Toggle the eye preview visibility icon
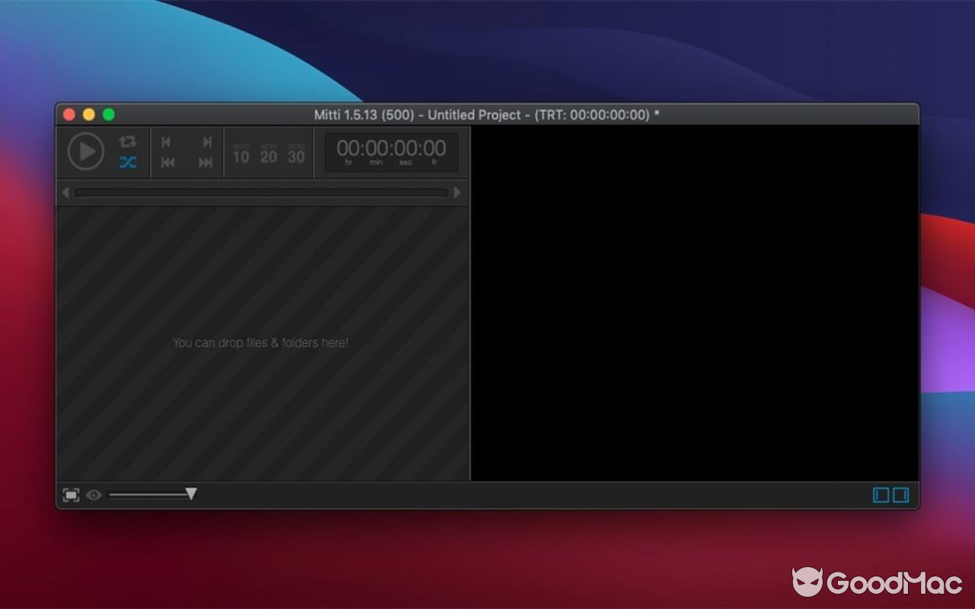Viewport: 975px width, 609px height. 94,495
